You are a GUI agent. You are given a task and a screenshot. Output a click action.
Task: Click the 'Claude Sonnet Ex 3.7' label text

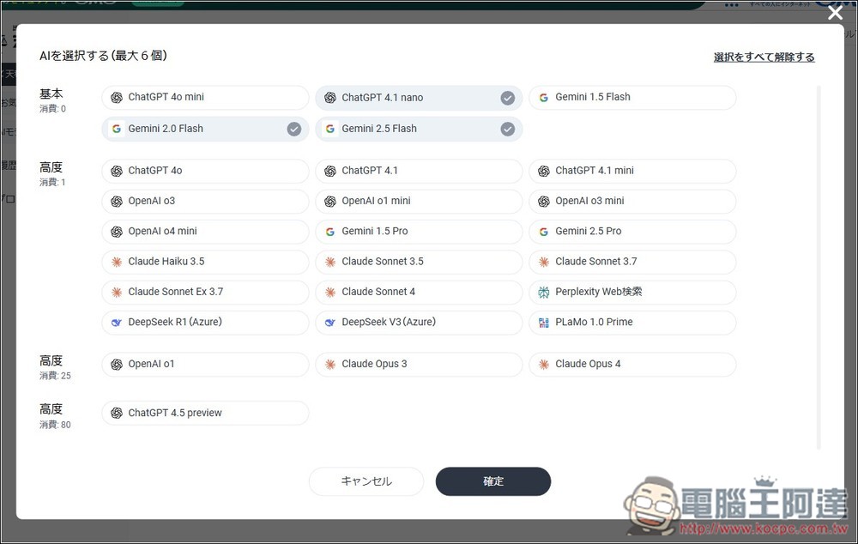pos(176,292)
